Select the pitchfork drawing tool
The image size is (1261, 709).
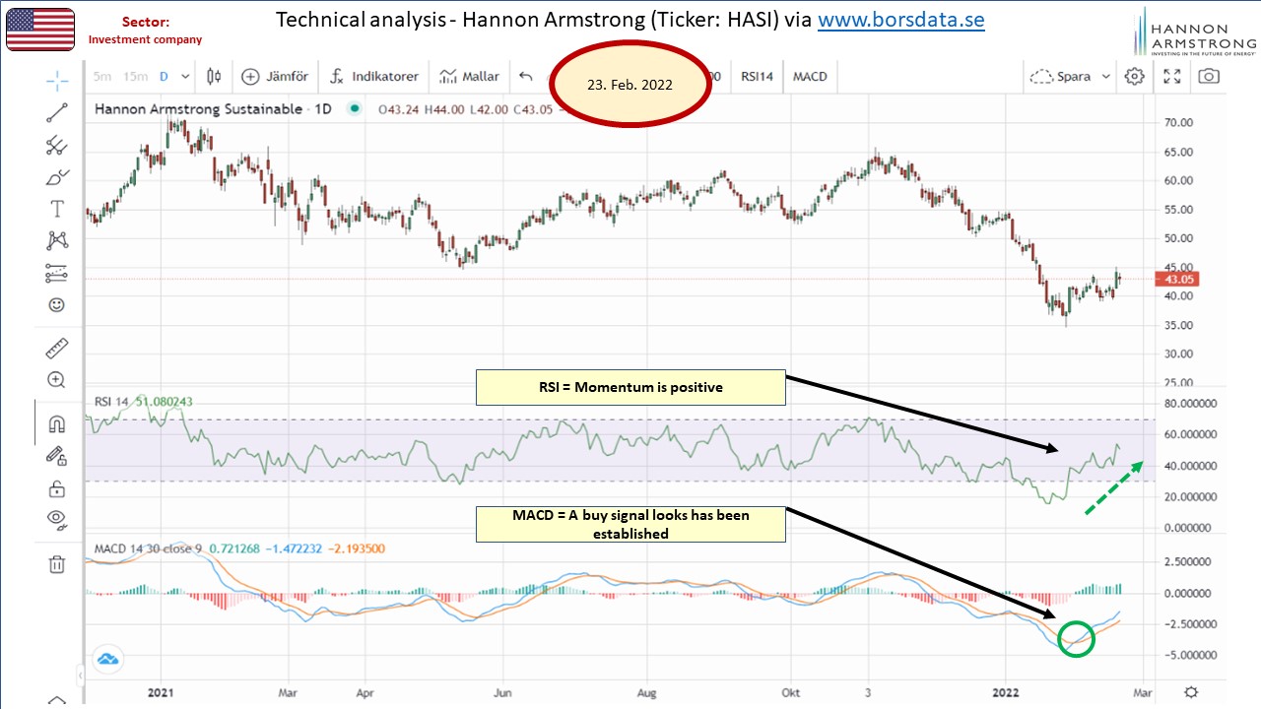(x=57, y=145)
